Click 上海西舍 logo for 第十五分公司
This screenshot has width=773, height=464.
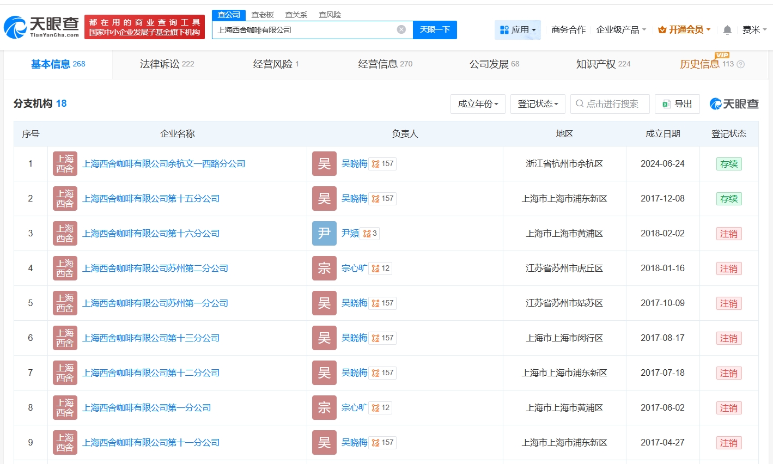(65, 199)
